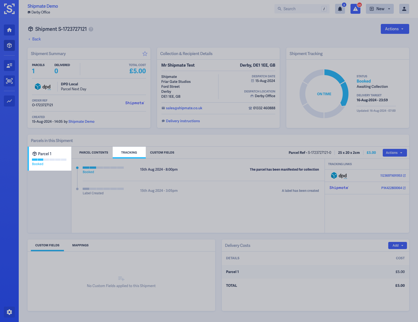Open Shipmate tracking P1K422800064
418x322 pixels.
392,188
